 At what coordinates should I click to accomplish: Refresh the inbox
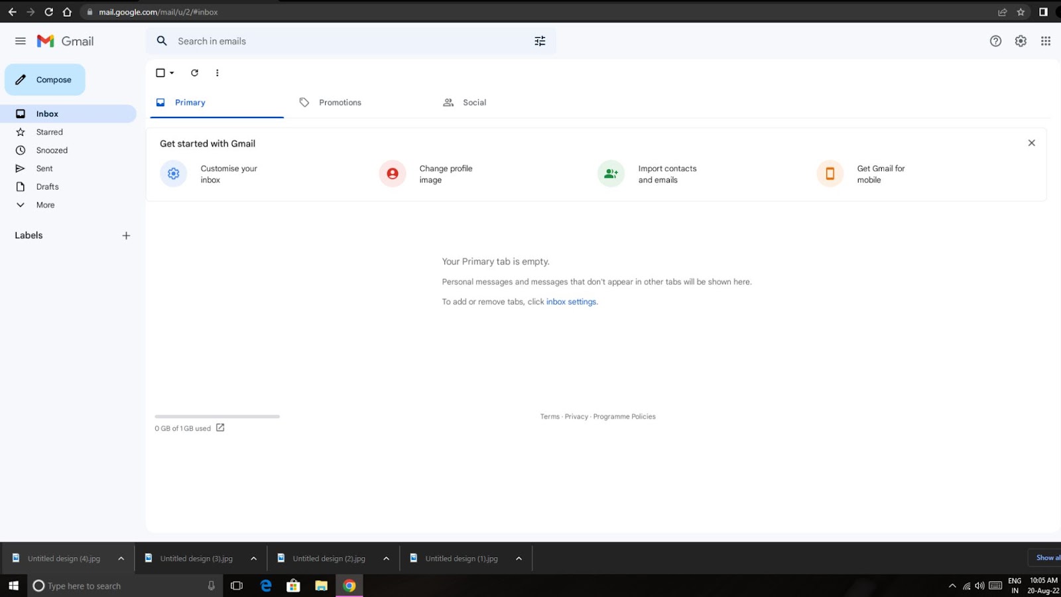(194, 73)
